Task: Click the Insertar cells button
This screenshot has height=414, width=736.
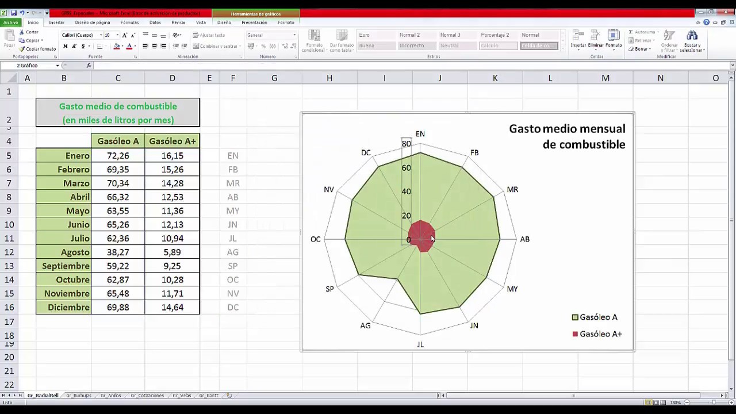Action: (578, 39)
